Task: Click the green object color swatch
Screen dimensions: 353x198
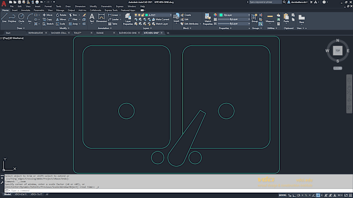Action: (221, 15)
